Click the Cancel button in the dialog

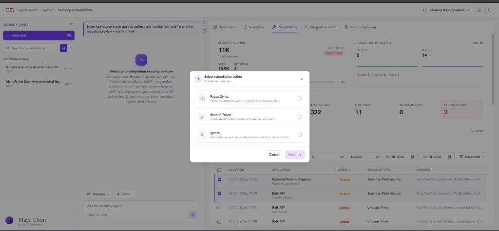[274, 155]
